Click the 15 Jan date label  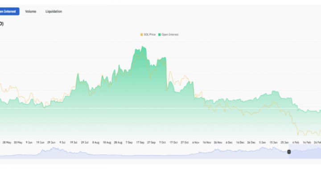pos(273,142)
